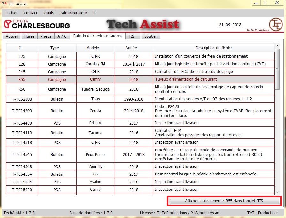
Task: Click the scrollbar down arrow
Action: [x=277, y=192]
